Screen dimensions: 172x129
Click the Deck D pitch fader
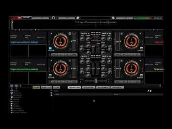pos(118,68)
